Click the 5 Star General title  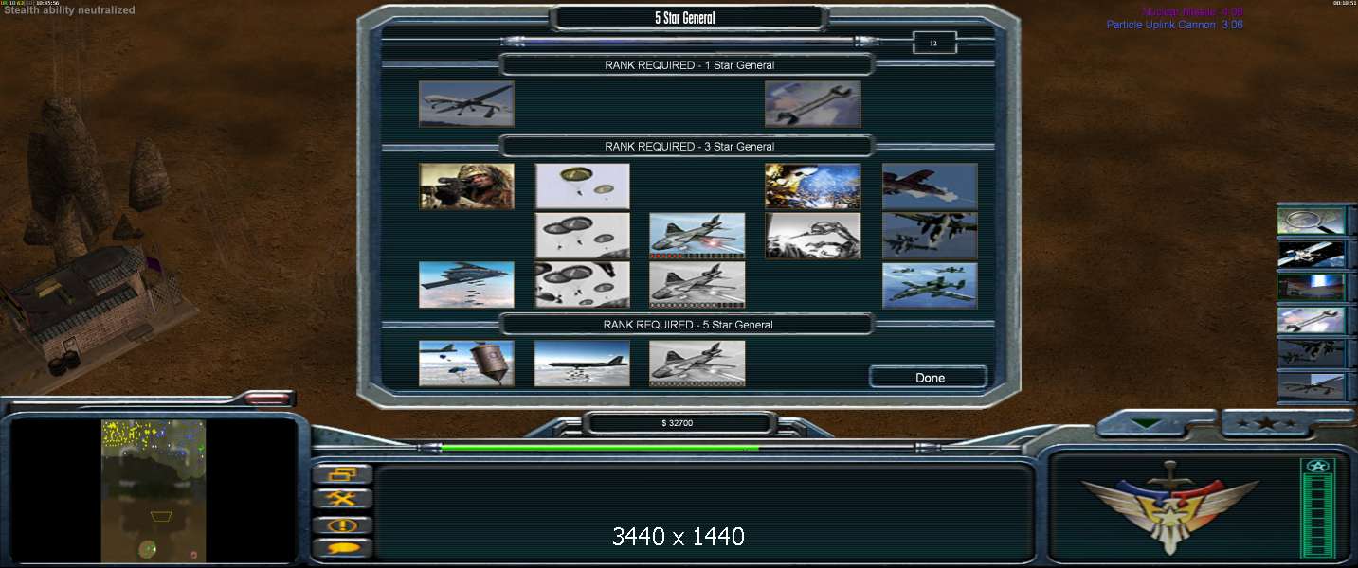[x=685, y=18]
